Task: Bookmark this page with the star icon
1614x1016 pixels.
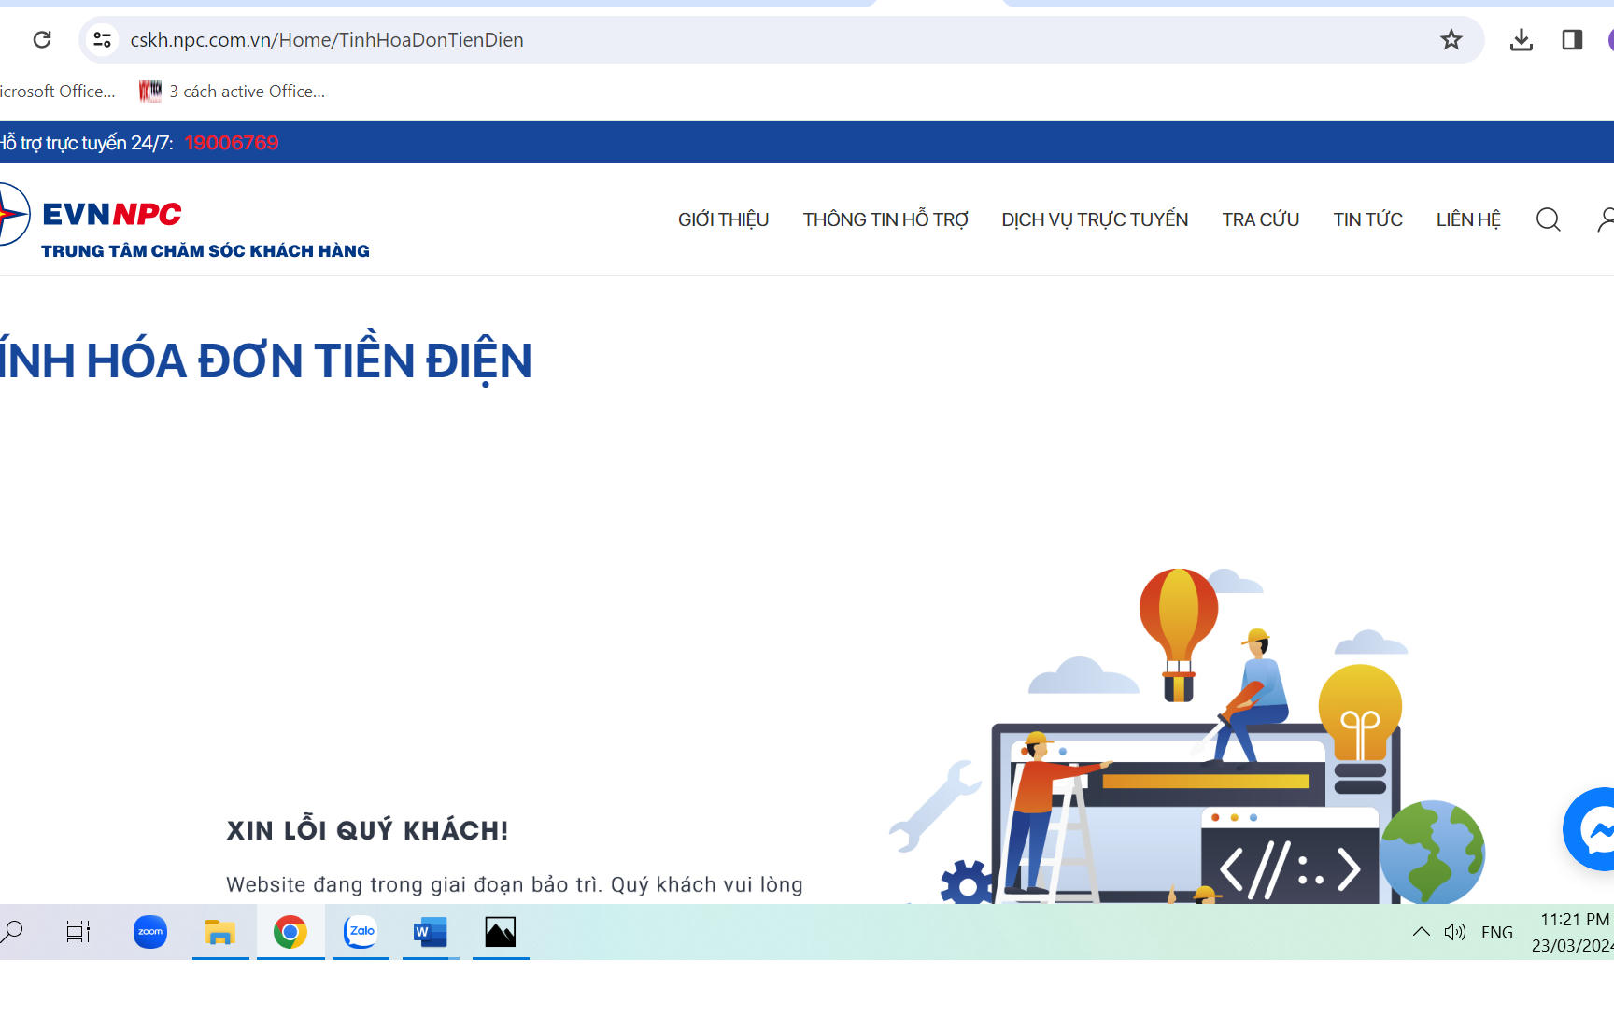Action: pos(1451,39)
